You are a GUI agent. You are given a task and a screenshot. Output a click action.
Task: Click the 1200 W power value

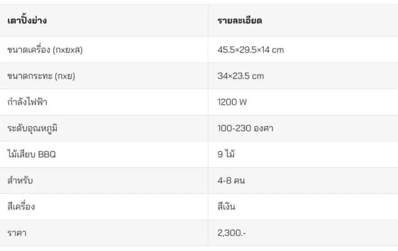tap(232, 102)
